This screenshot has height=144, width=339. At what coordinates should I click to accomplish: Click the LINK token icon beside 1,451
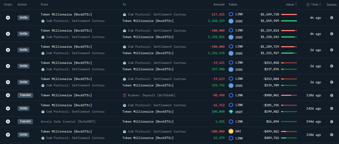coord(231,121)
